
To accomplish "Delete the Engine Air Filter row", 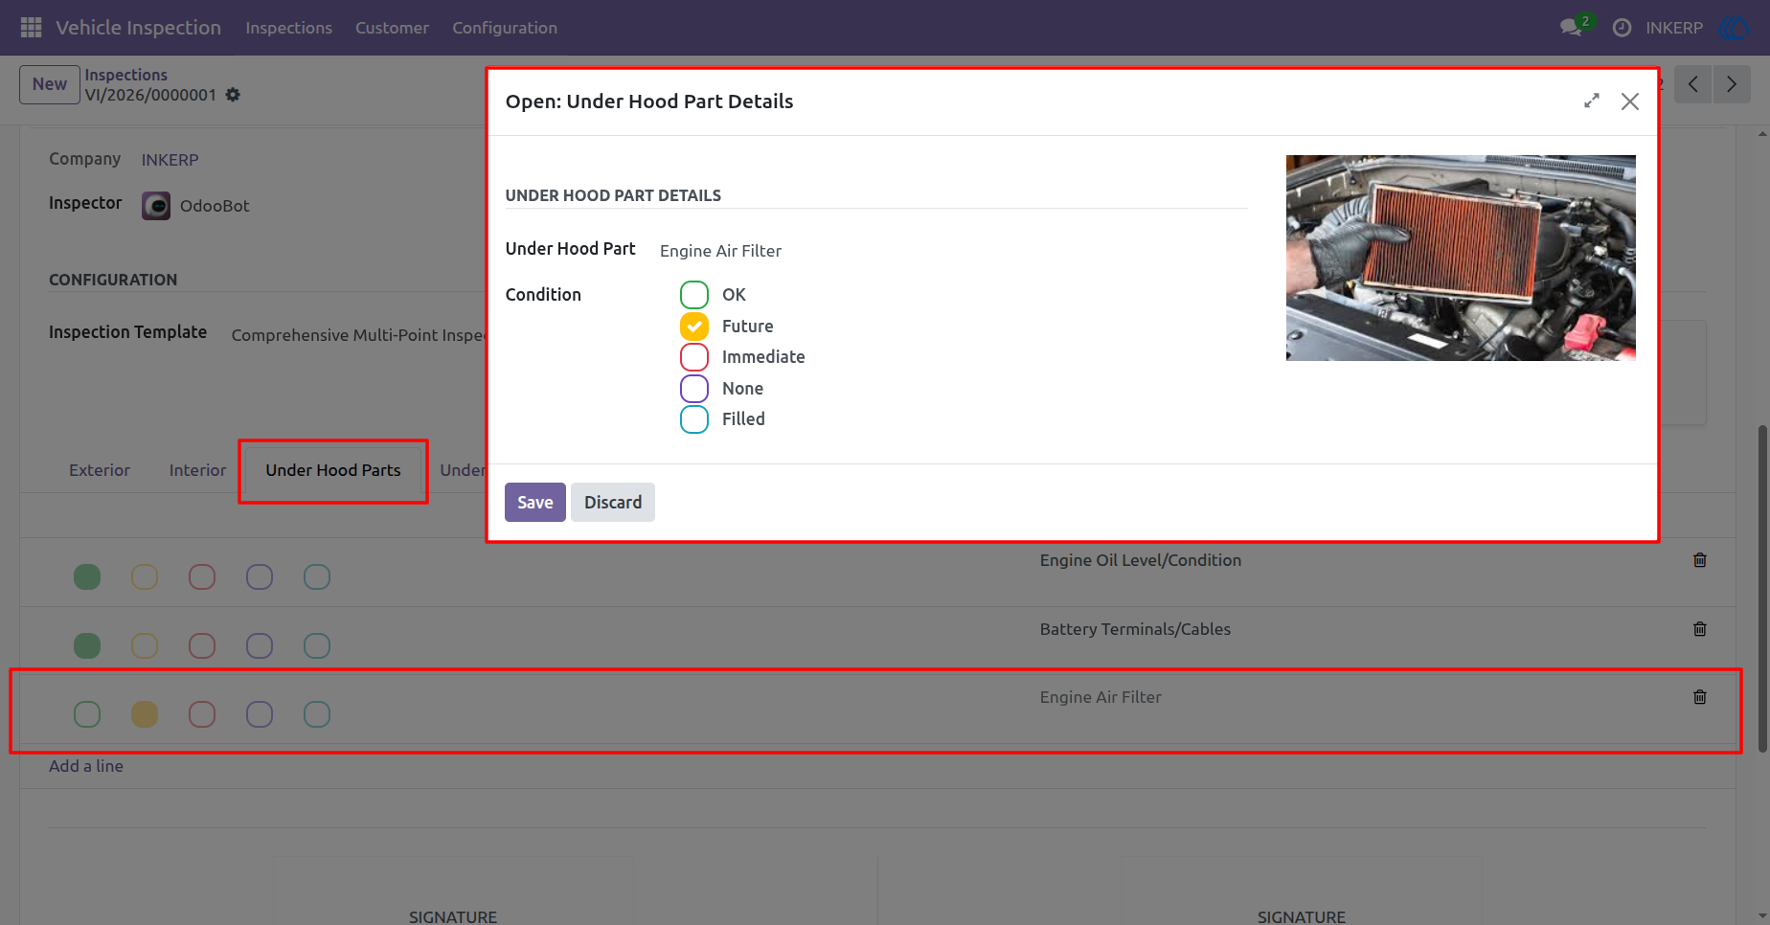I will click(x=1700, y=697).
